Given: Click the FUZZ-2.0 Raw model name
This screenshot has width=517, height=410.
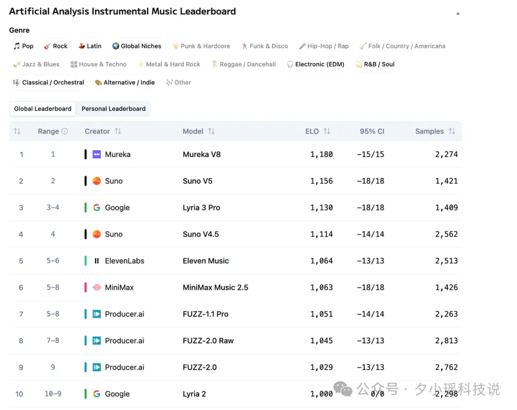Looking at the screenshot, I should point(208,341).
